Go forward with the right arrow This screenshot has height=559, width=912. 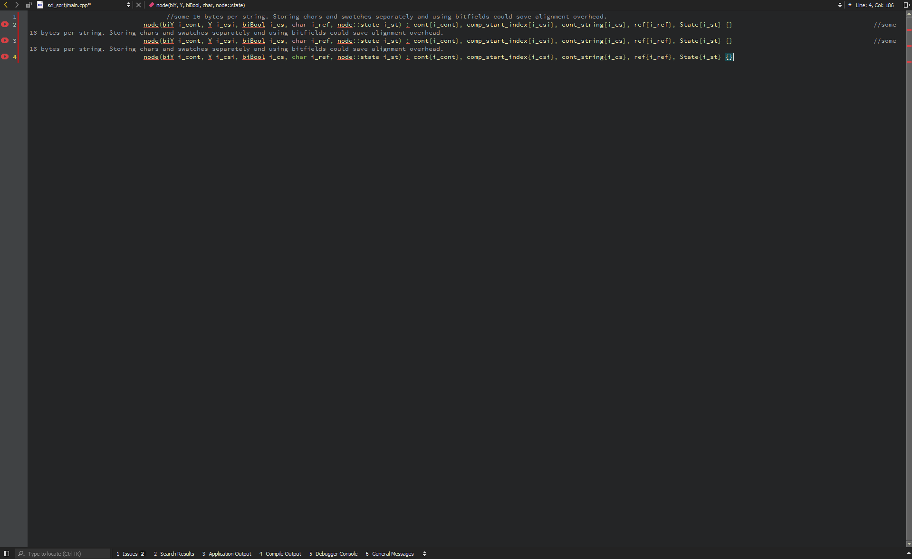click(x=17, y=5)
